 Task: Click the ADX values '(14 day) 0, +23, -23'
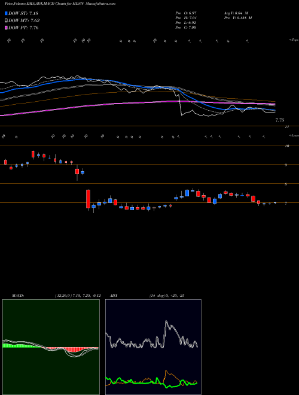tap(167, 296)
